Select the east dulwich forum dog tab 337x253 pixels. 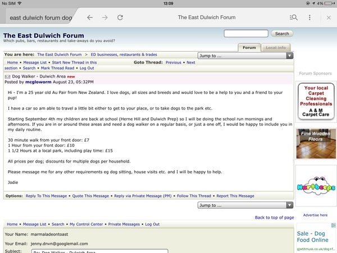41,17
